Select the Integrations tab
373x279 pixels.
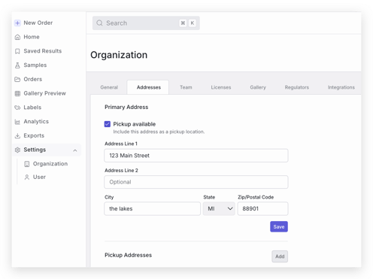(341, 87)
